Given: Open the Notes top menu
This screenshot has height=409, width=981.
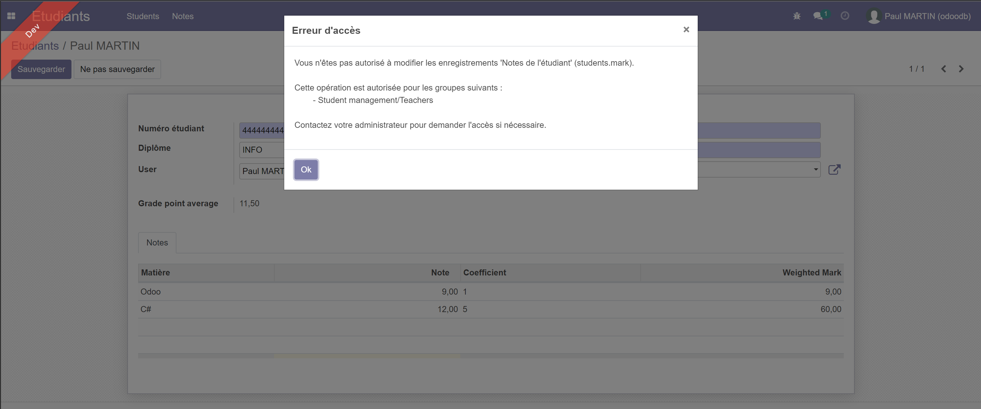Looking at the screenshot, I should tap(182, 16).
